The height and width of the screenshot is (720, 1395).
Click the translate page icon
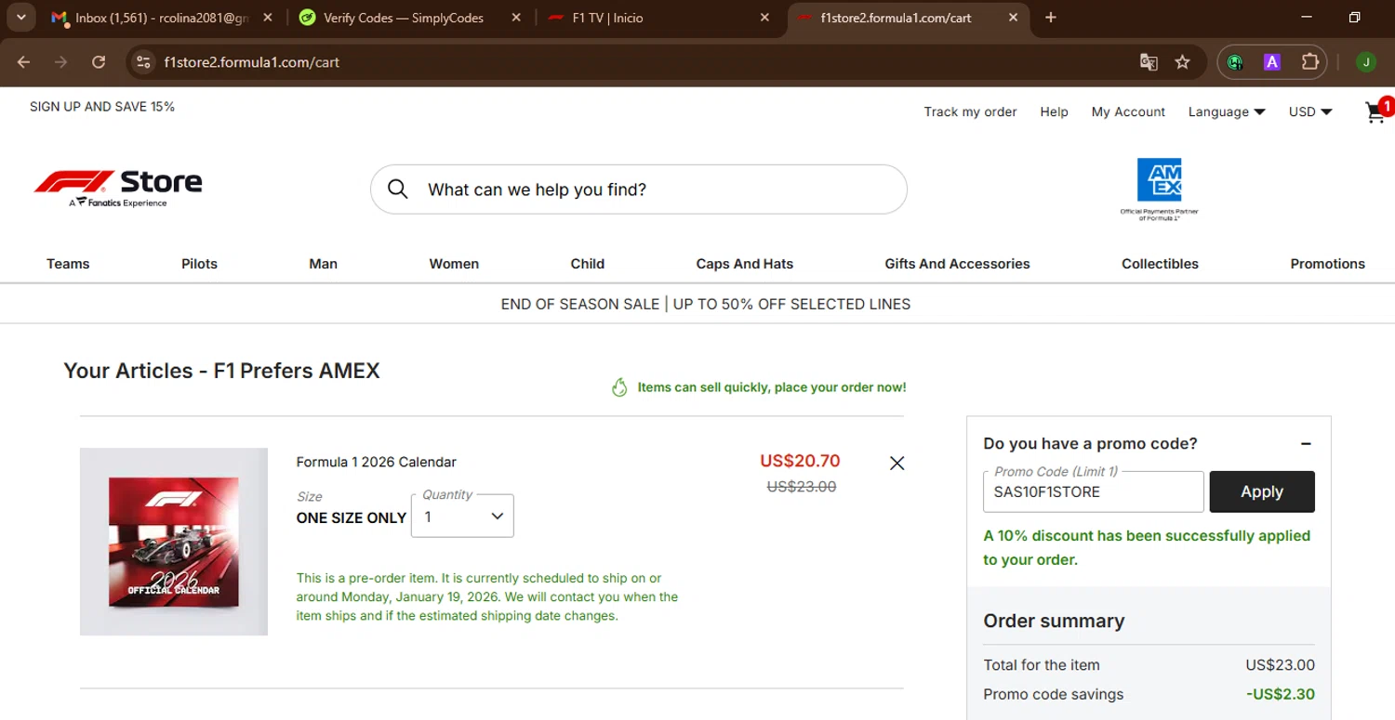click(1149, 62)
